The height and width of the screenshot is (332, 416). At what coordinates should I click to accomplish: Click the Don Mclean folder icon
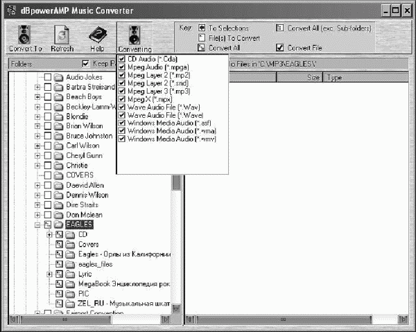[58, 215]
